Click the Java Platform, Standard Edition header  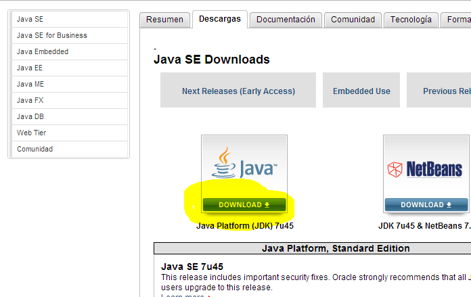(336, 248)
